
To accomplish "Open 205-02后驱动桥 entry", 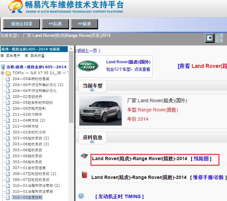I will [27, 97].
